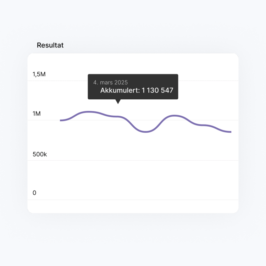Click the gridline under the 1,5M label
This screenshot has width=266, height=266.
142,81
